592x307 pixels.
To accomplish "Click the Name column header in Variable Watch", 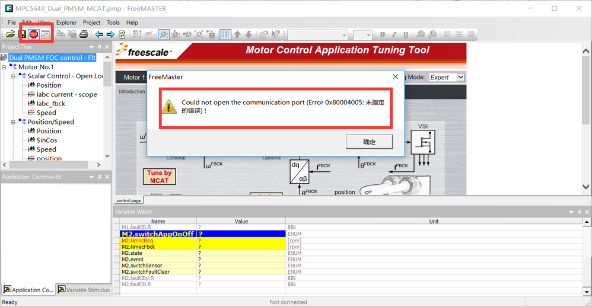I will (158, 222).
